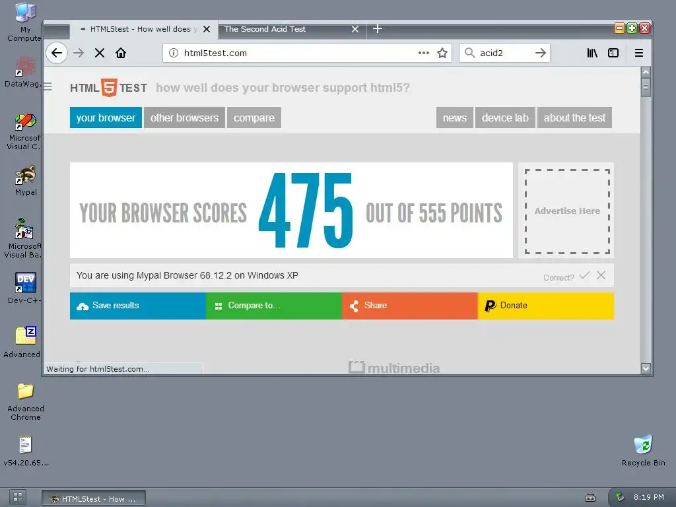Click the Mypal Browser 68.12.2 text

tap(185, 275)
